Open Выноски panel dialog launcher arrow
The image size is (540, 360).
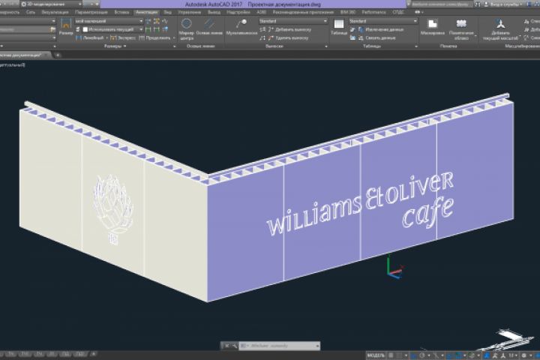[x=325, y=46]
